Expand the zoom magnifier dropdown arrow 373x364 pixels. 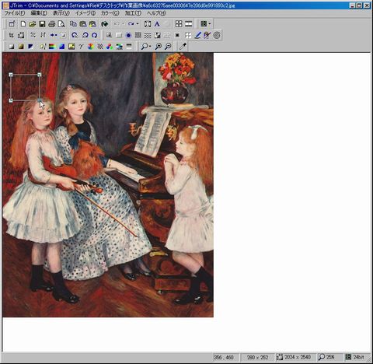click(x=150, y=47)
